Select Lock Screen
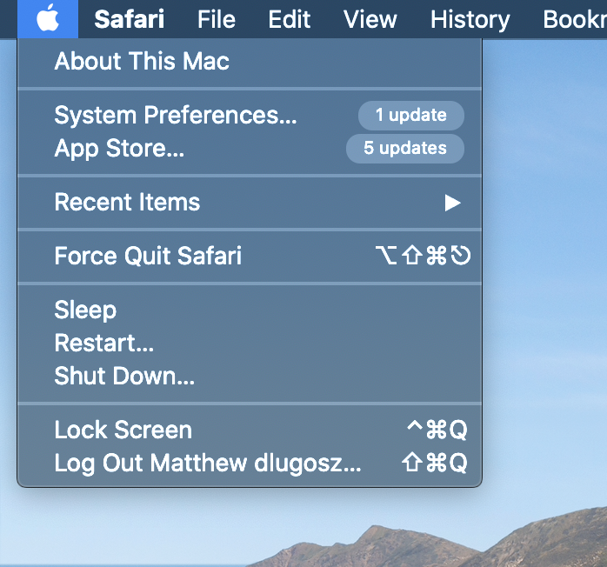 [x=123, y=430]
